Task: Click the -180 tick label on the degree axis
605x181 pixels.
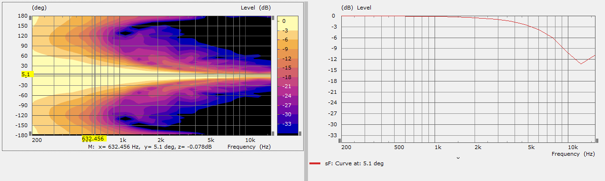Action: point(22,135)
